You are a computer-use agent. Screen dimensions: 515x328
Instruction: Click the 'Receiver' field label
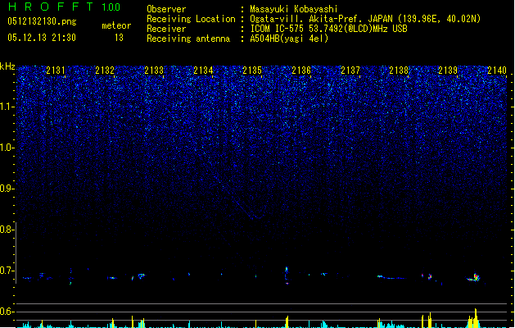[166, 29]
